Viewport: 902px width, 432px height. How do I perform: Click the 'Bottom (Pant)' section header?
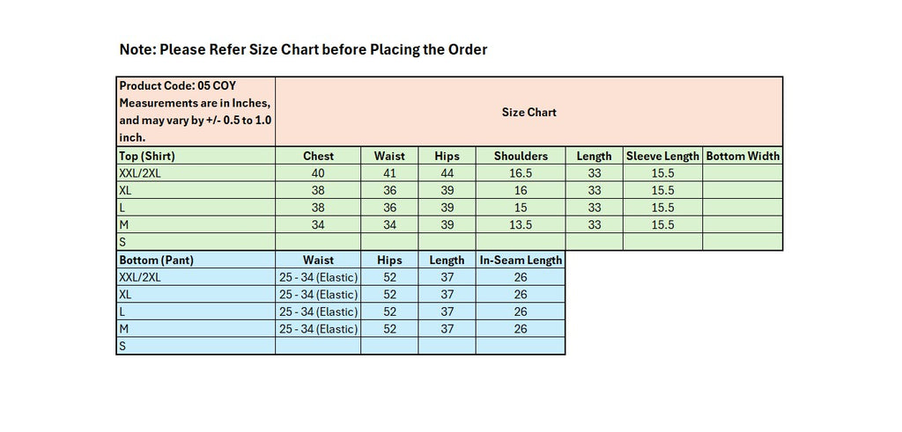(156, 260)
